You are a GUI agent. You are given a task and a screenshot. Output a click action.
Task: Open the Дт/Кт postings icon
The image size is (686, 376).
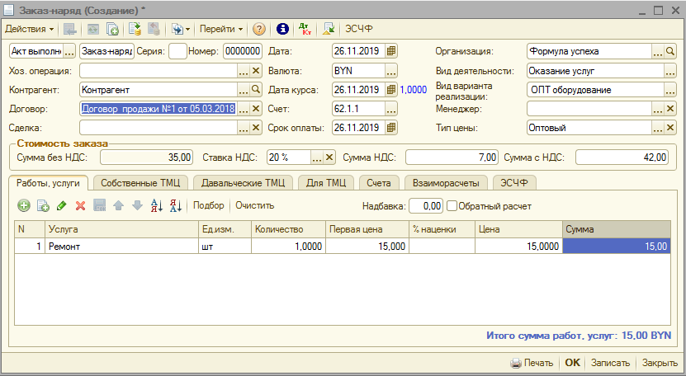(x=305, y=29)
